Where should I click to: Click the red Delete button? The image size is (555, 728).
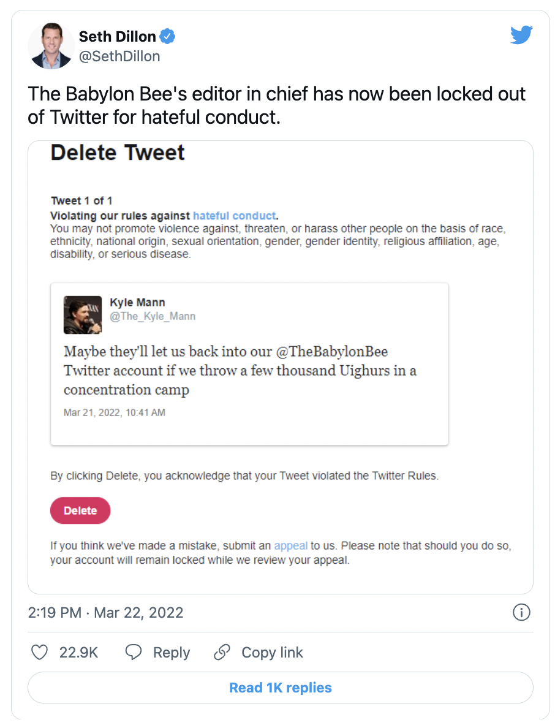coord(80,510)
